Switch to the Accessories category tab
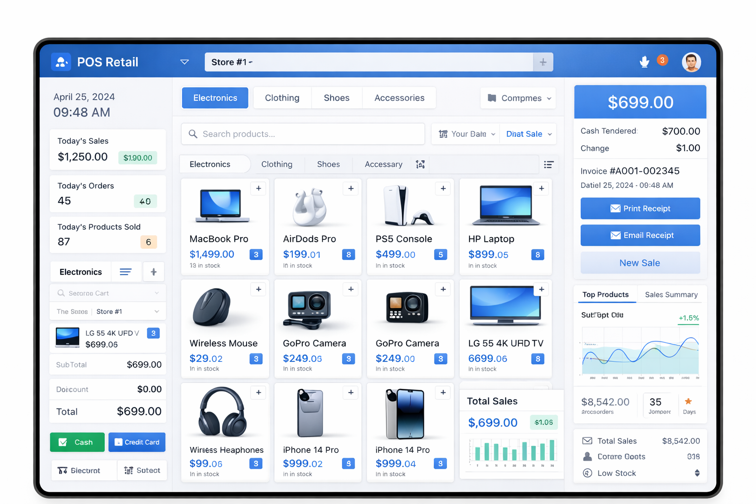 tap(399, 98)
